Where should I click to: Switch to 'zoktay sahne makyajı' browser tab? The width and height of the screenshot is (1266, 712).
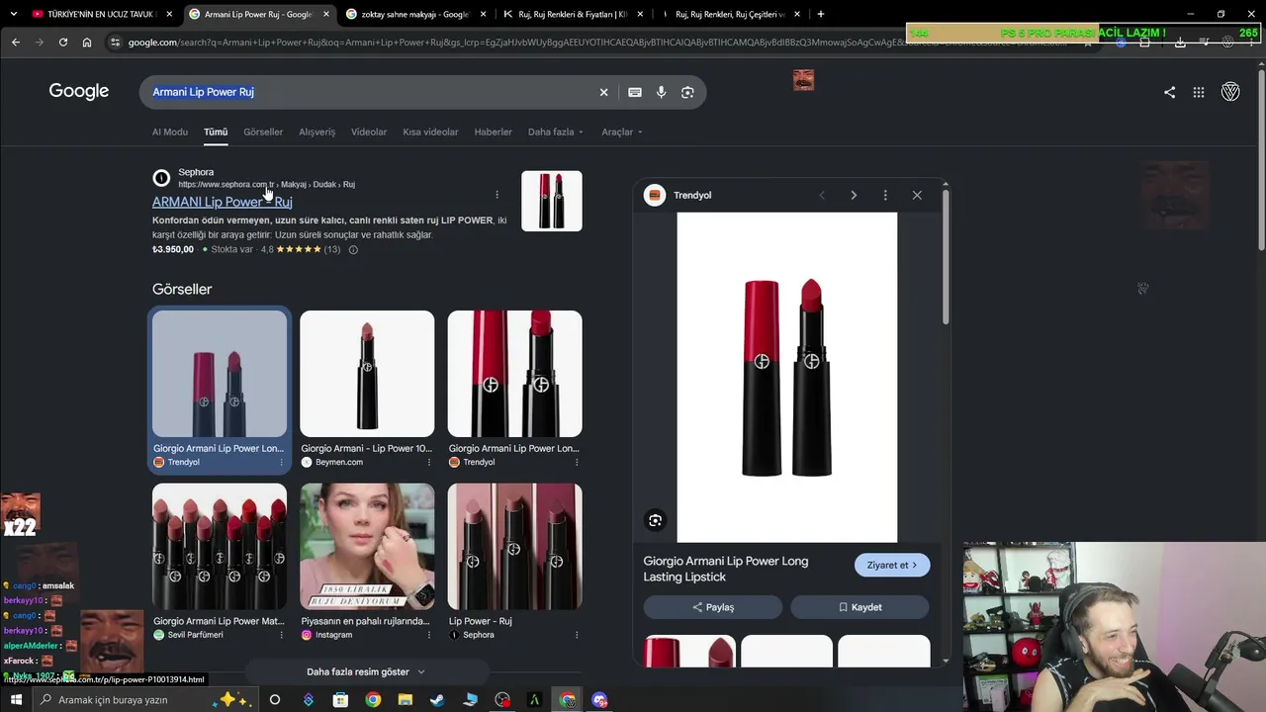tap(416, 14)
